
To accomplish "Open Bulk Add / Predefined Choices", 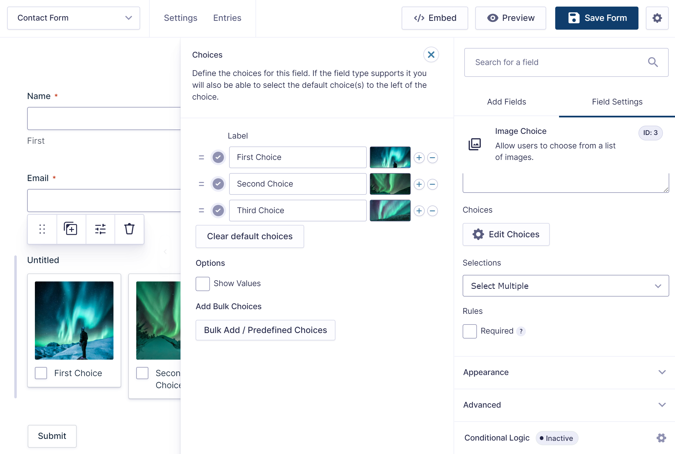I will click(x=265, y=330).
